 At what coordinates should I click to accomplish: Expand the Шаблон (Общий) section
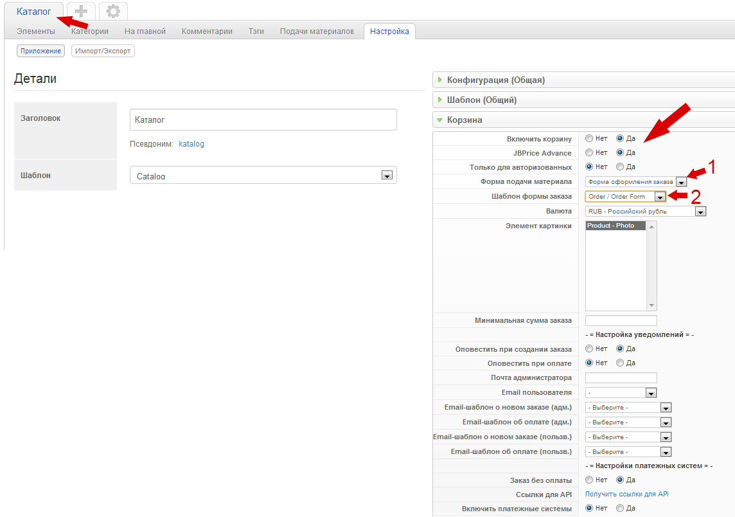pos(482,100)
